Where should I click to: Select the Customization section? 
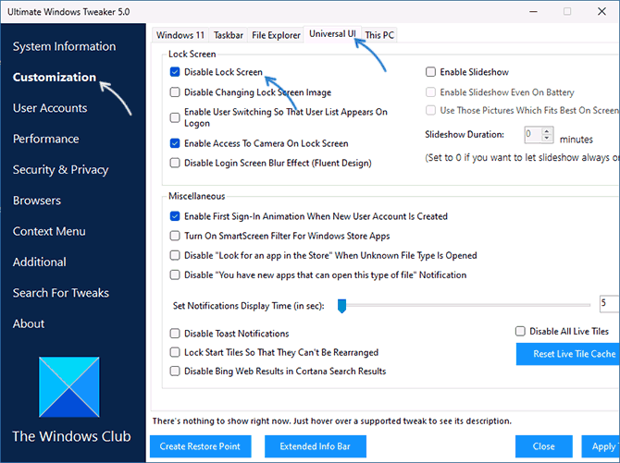pyautogui.click(x=55, y=77)
